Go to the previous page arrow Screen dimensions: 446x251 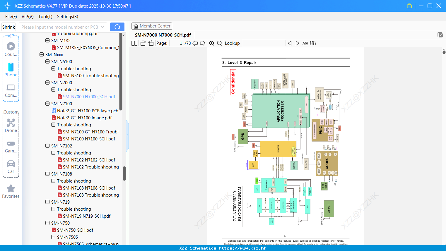(x=195, y=43)
